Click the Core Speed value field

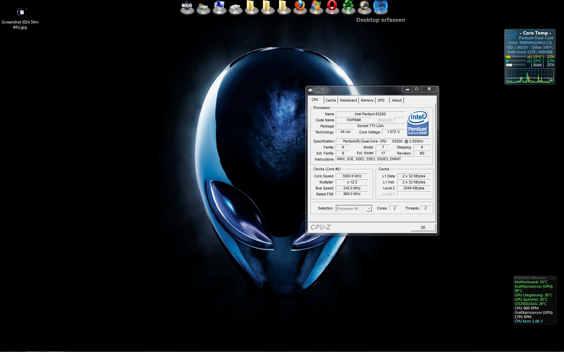pyautogui.click(x=352, y=176)
